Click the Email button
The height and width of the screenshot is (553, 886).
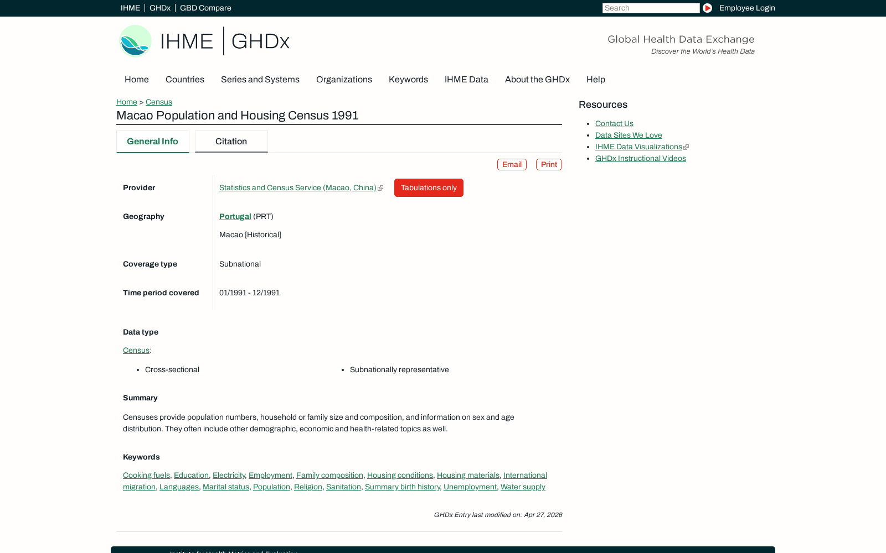click(x=512, y=165)
